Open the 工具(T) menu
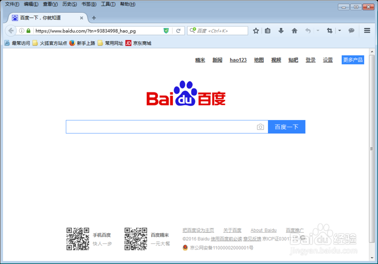The height and width of the screenshot is (264, 378). (108, 4)
